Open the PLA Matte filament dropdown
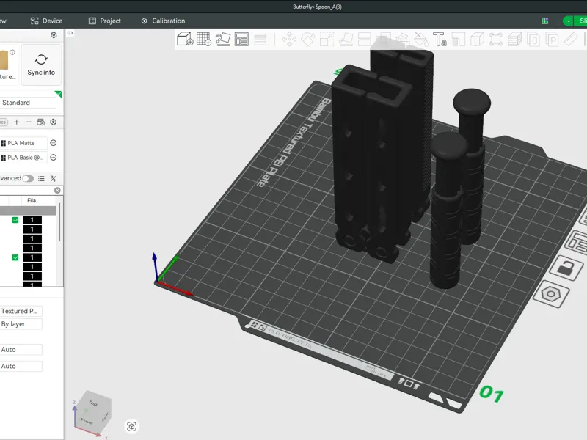 [23, 143]
